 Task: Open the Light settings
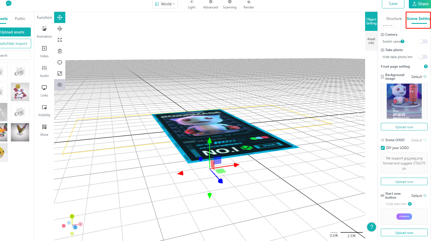coord(192,4)
